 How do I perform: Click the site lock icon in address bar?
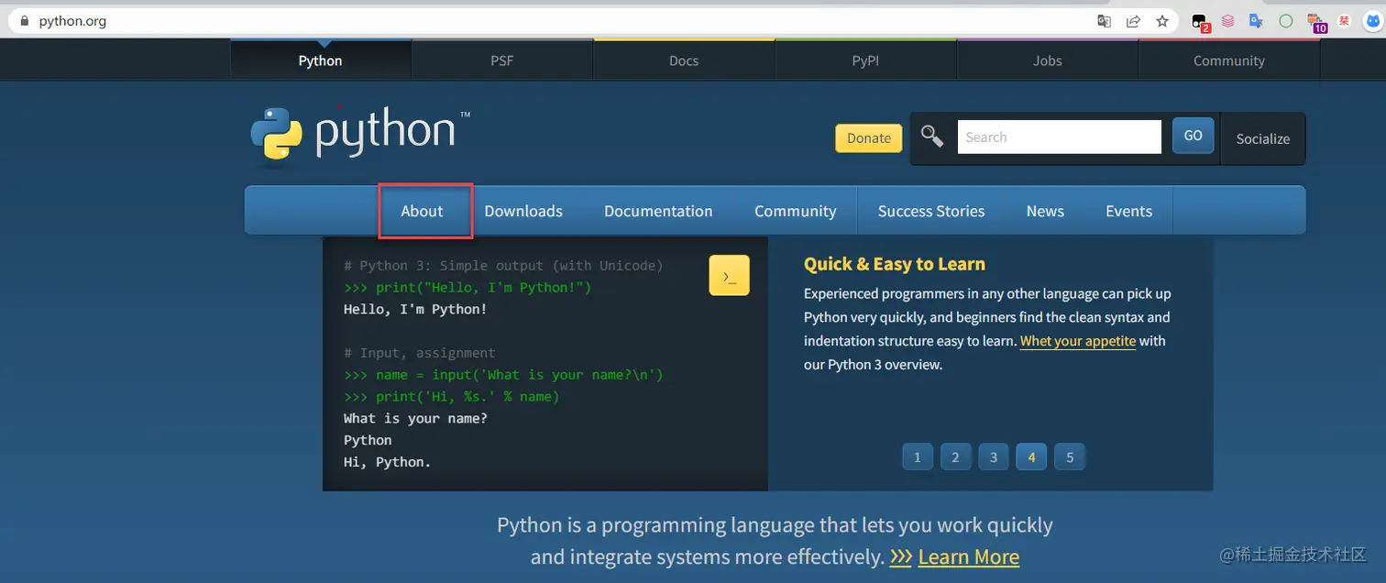click(24, 21)
